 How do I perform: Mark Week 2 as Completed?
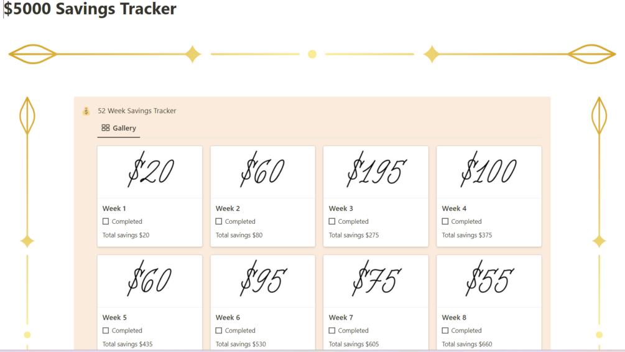click(x=219, y=221)
